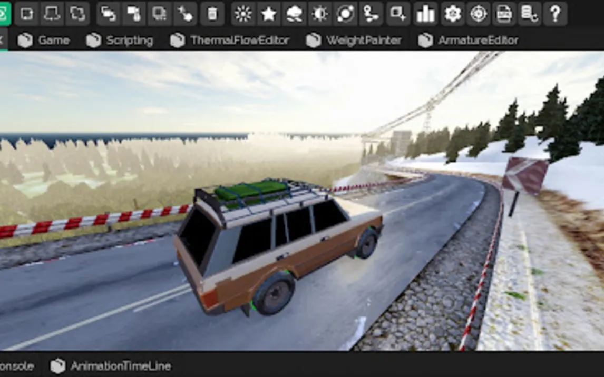
Task: Click the node path branch icon
Action: 371,14
